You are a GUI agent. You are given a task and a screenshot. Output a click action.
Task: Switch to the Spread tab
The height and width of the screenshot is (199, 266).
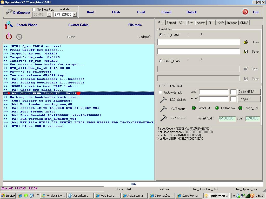coord(171,23)
